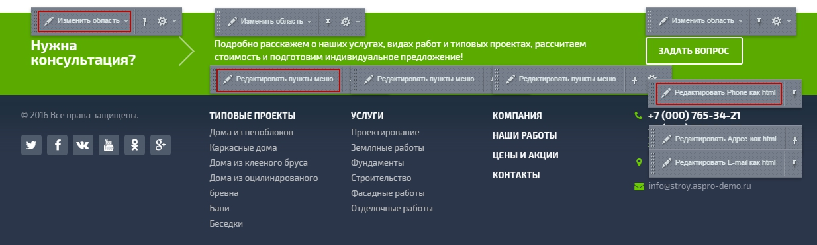
Task: Open the VK social icon in footer
Action: (x=83, y=145)
